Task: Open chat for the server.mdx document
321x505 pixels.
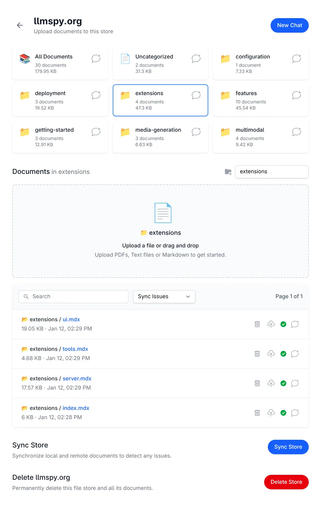Action: click(295, 383)
